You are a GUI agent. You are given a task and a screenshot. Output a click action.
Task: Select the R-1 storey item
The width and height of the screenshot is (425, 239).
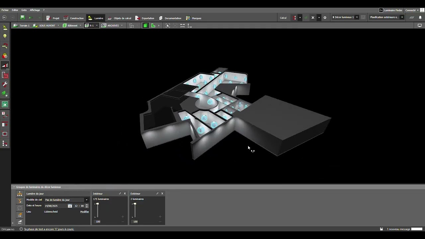[89, 26]
